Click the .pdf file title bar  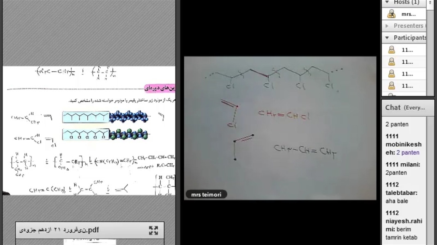[82, 230]
